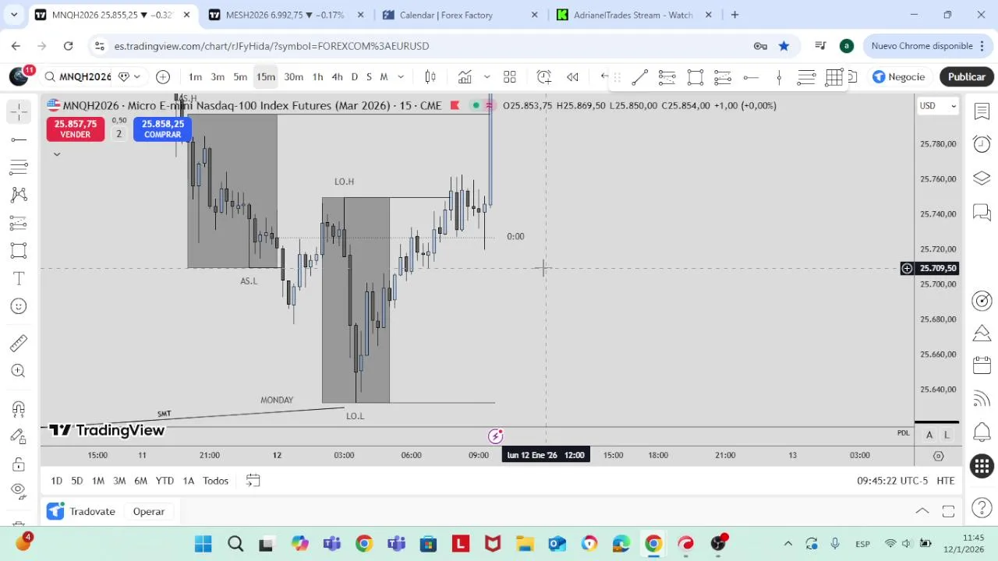Select the trend line in floating favorites toolbar
The width and height of the screenshot is (998, 561).
(639, 77)
